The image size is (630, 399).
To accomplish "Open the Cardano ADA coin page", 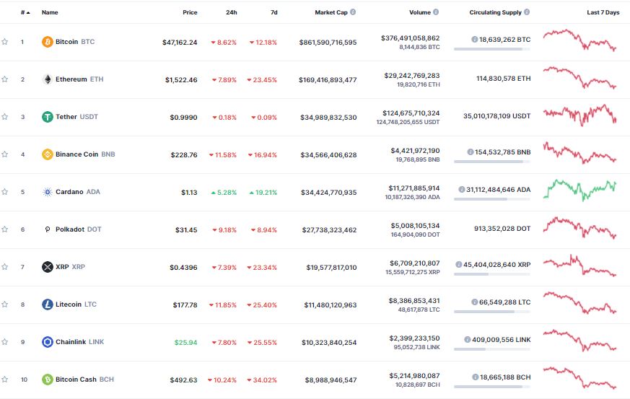I will [x=77, y=192].
